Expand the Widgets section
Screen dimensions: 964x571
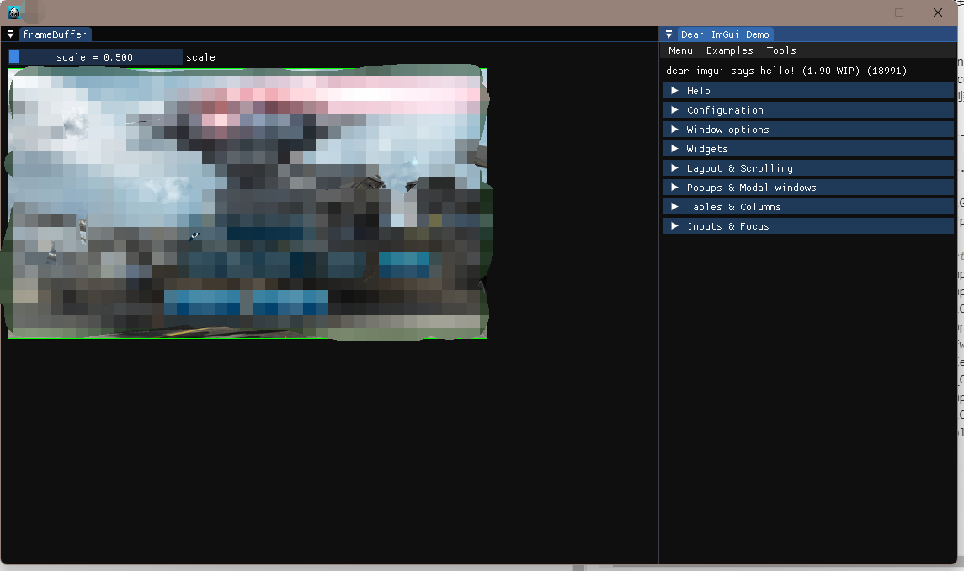808,149
